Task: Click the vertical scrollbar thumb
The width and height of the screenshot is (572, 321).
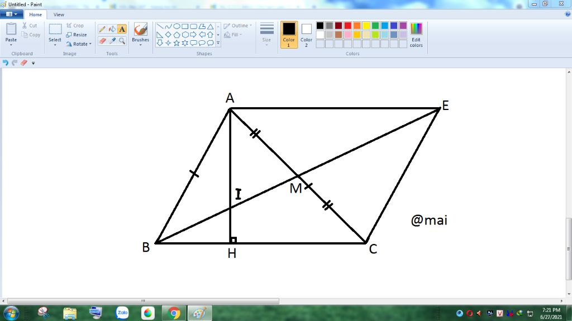Action: coord(569,249)
